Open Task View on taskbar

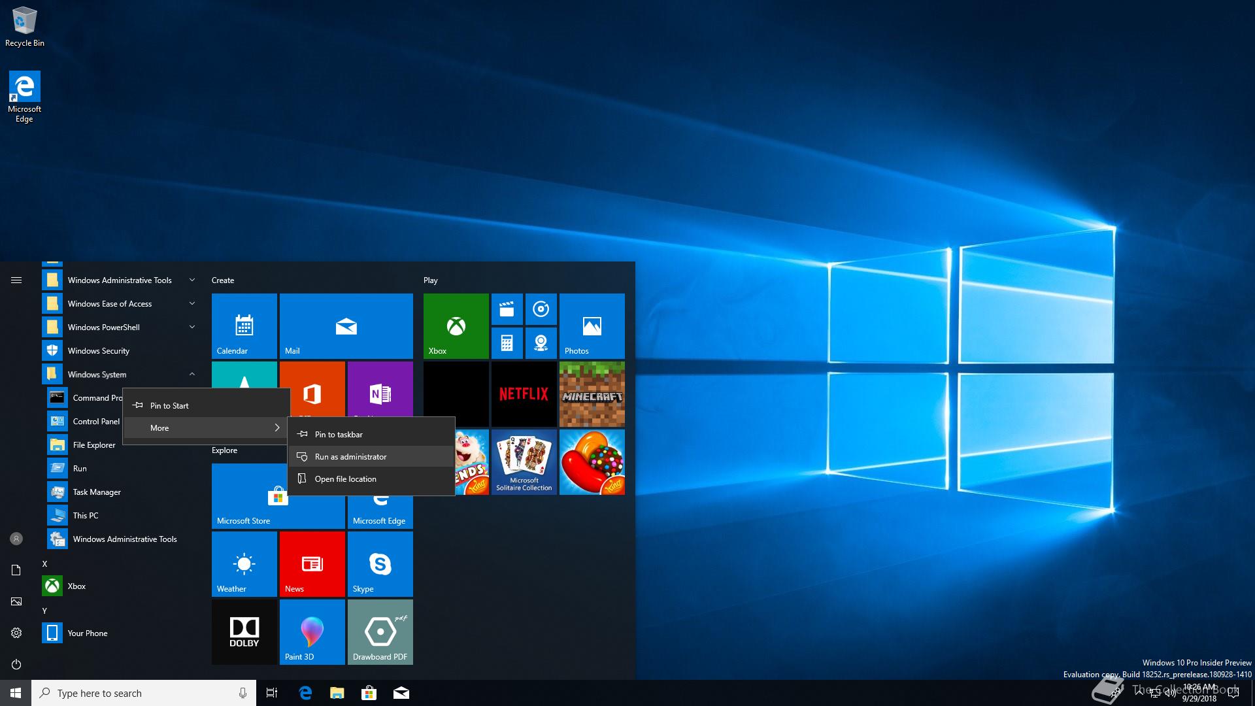272,693
